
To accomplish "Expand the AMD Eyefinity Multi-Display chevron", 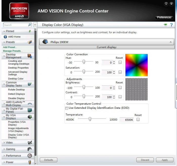I will [4, 104].
